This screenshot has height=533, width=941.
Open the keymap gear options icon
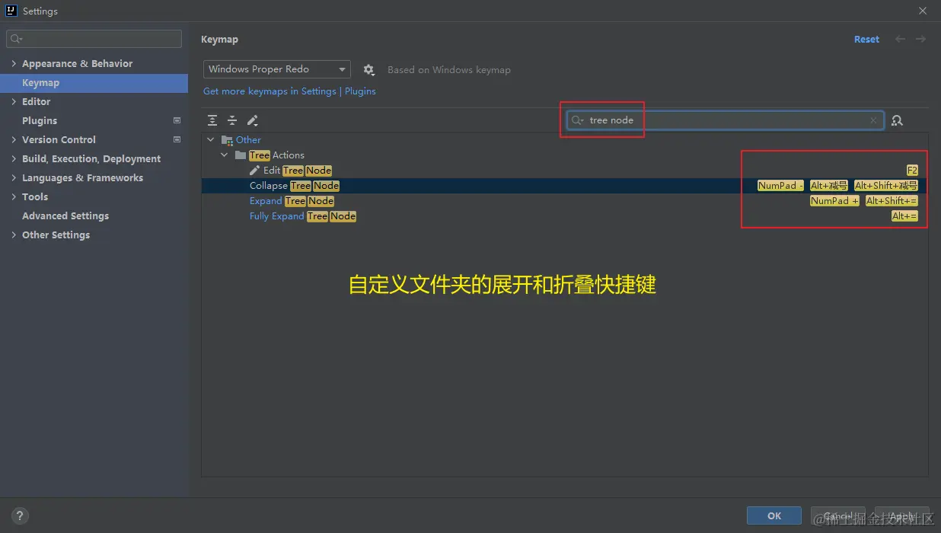tap(369, 69)
